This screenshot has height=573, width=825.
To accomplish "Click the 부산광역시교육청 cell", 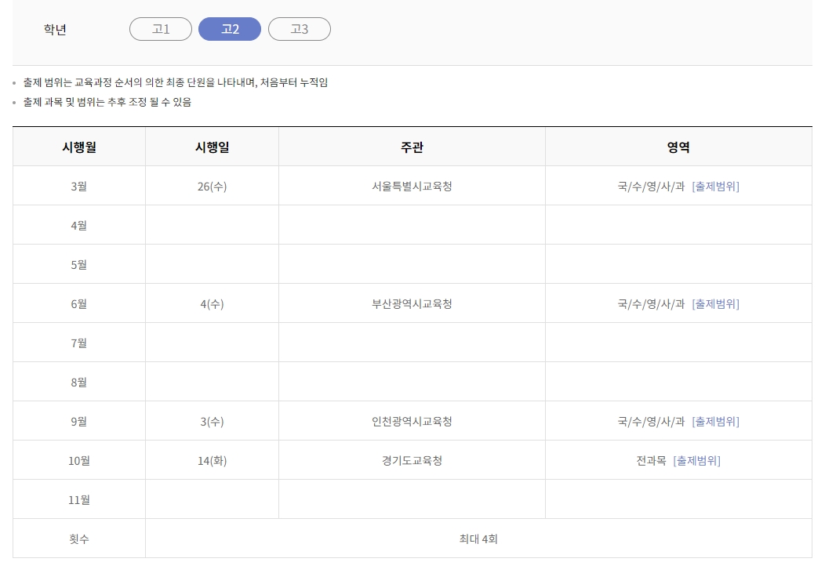I will pos(411,303).
